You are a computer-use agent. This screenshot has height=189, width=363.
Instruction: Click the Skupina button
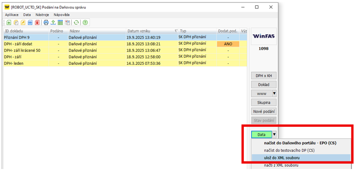pos(263,102)
